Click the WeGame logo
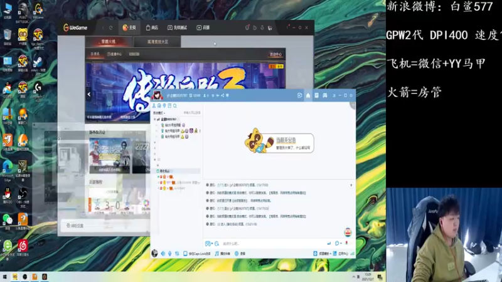The width and height of the screenshot is (502, 282). 75,28
